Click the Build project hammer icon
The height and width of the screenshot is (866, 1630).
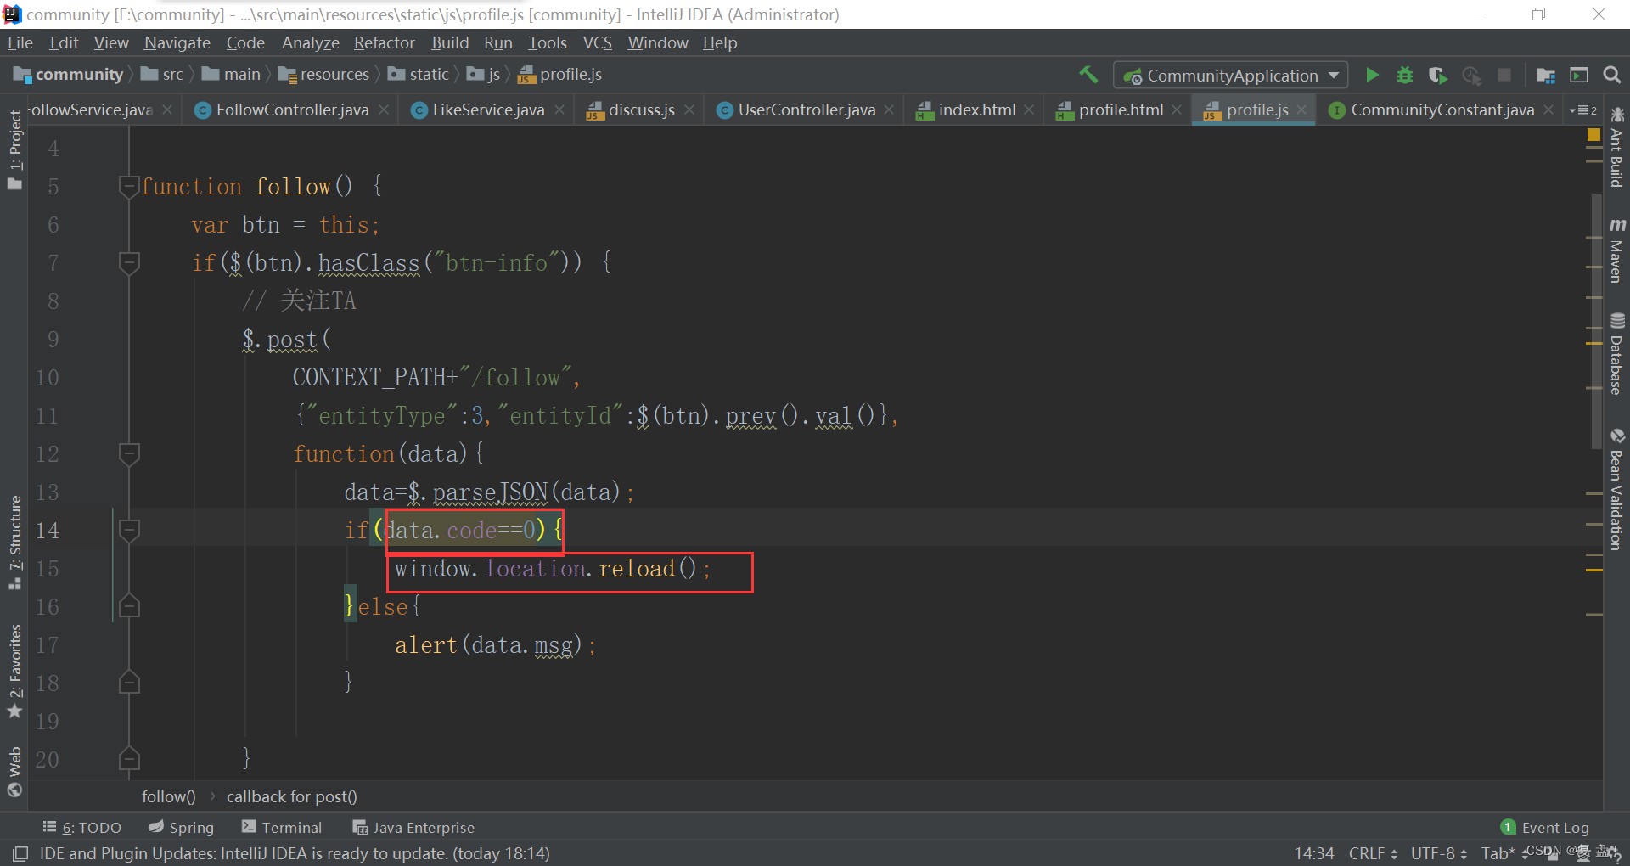point(1088,75)
